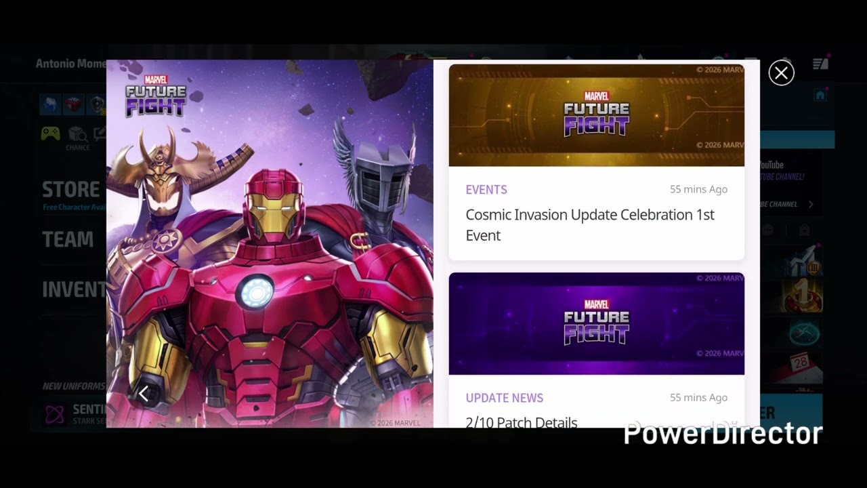Tap the green game controller icon

click(x=50, y=134)
